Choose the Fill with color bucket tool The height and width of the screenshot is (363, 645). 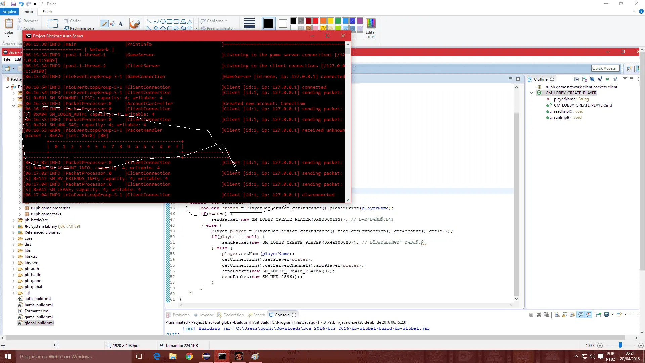pos(113,24)
